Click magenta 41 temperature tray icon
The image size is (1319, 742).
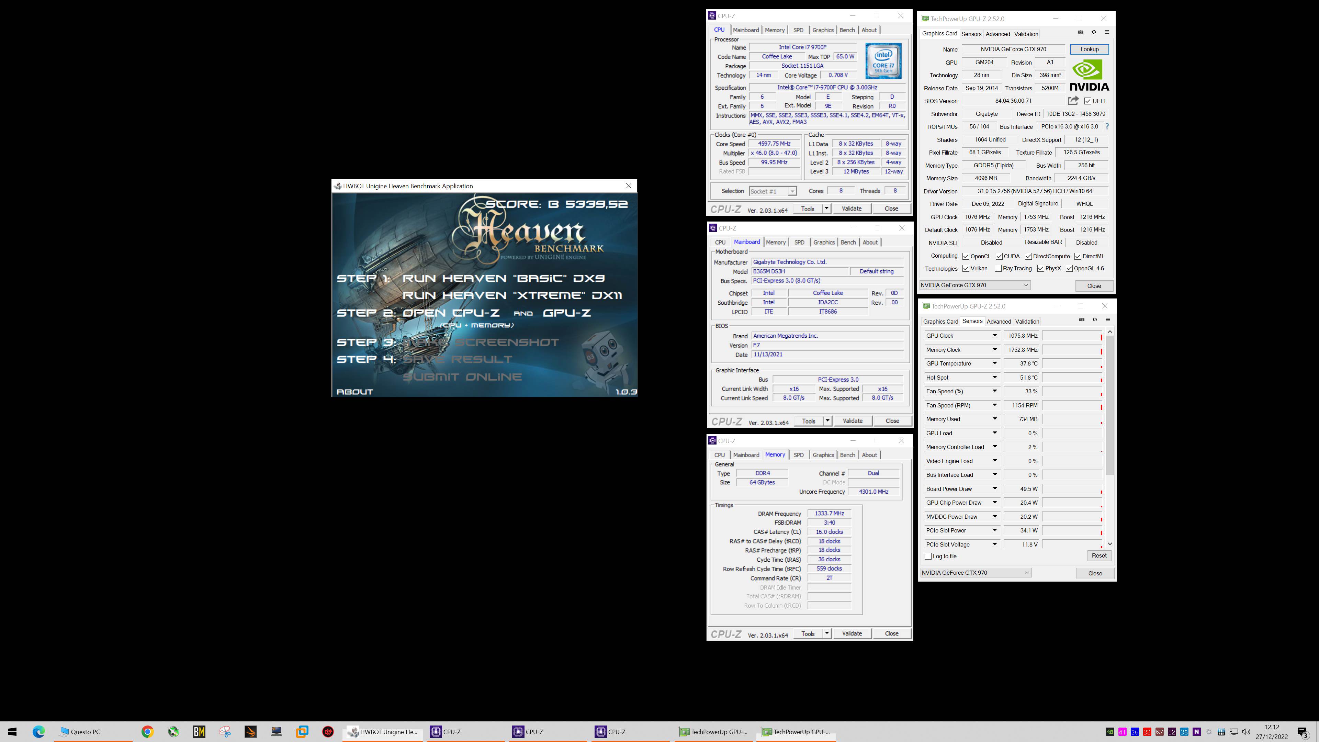tap(1122, 732)
